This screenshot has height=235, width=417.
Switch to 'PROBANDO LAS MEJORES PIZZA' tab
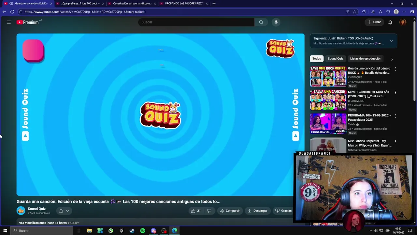(184, 4)
